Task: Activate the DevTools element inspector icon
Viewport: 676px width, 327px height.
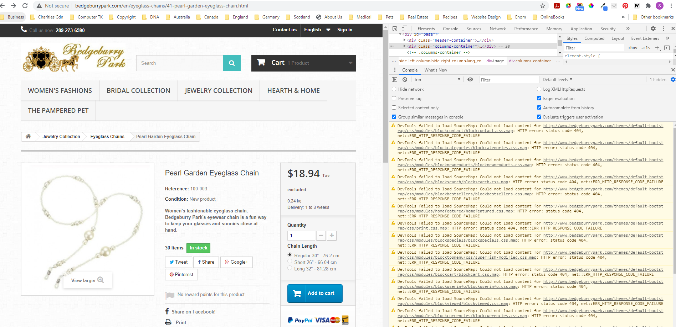Action: pos(395,28)
